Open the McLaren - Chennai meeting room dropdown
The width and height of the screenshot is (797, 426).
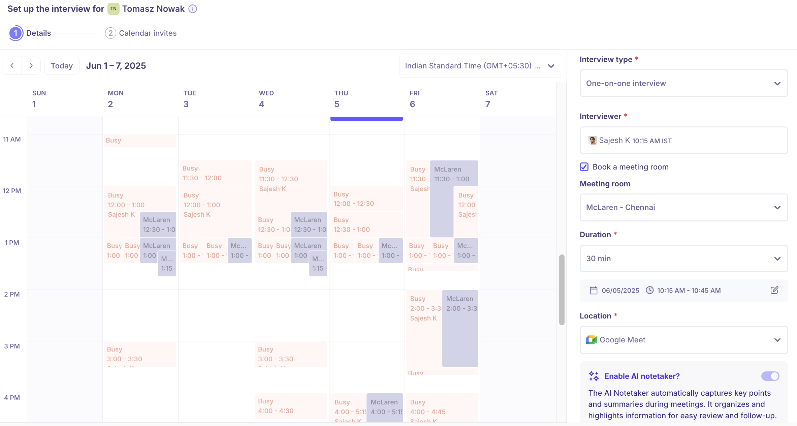pos(777,207)
